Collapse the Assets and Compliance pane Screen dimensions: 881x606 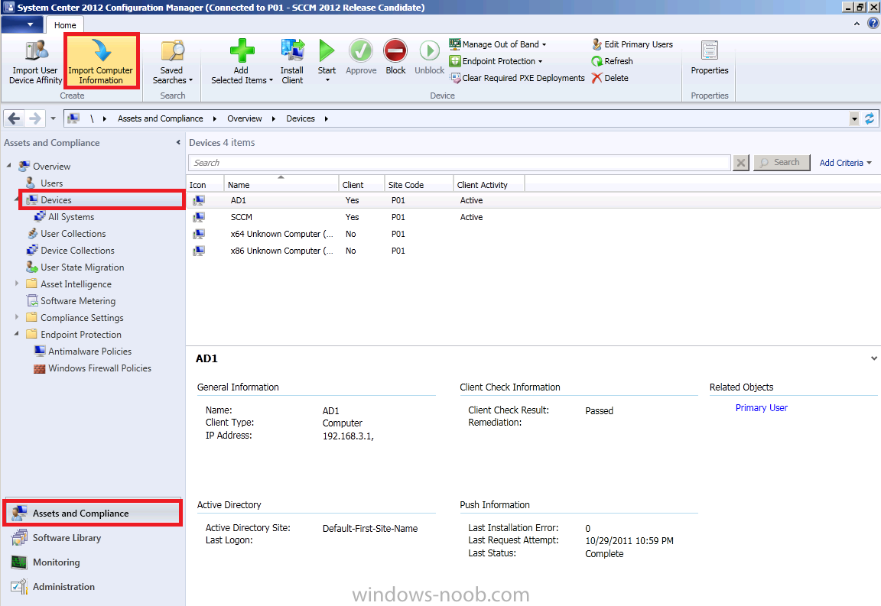pyautogui.click(x=178, y=143)
